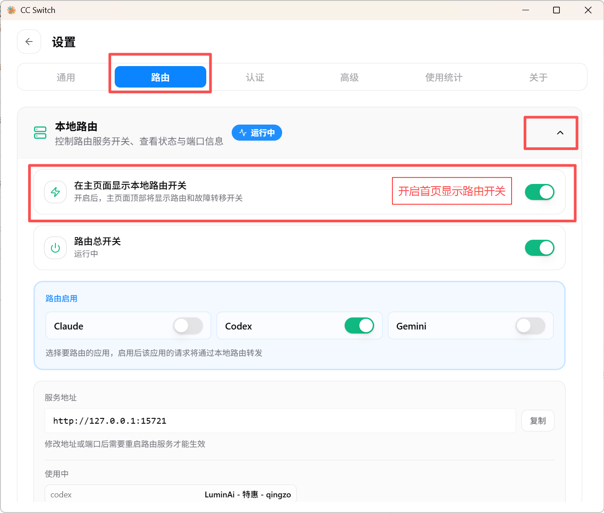The width and height of the screenshot is (604, 513).
Task: Open the 关于 tab
Action: point(538,77)
